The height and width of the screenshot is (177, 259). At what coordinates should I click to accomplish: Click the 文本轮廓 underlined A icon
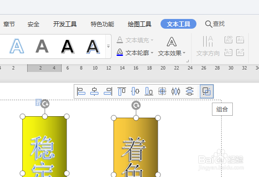click(x=120, y=53)
